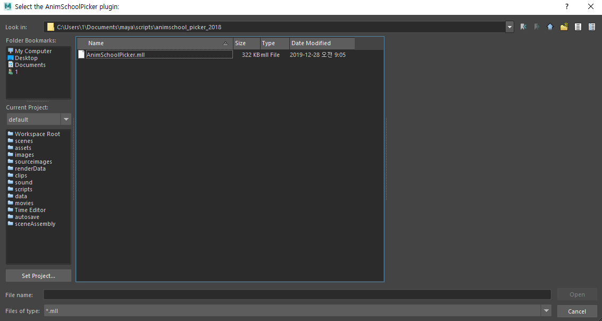Select Desktop bookmark
The width and height of the screenshot is (602, 321).
[x=26, y=58]
